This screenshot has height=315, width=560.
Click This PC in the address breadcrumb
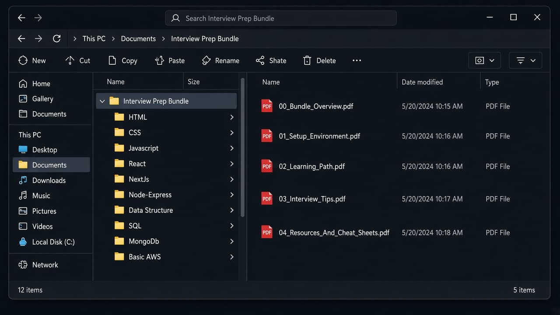[x=94, y=38]
